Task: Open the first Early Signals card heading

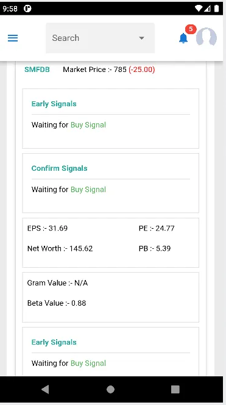Action: (54, 104)
